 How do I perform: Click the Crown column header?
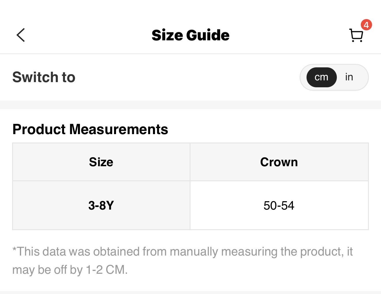click(x=279, y=162)
